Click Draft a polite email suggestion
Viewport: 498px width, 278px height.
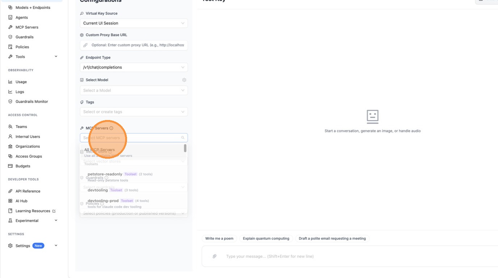coord(332,239)
